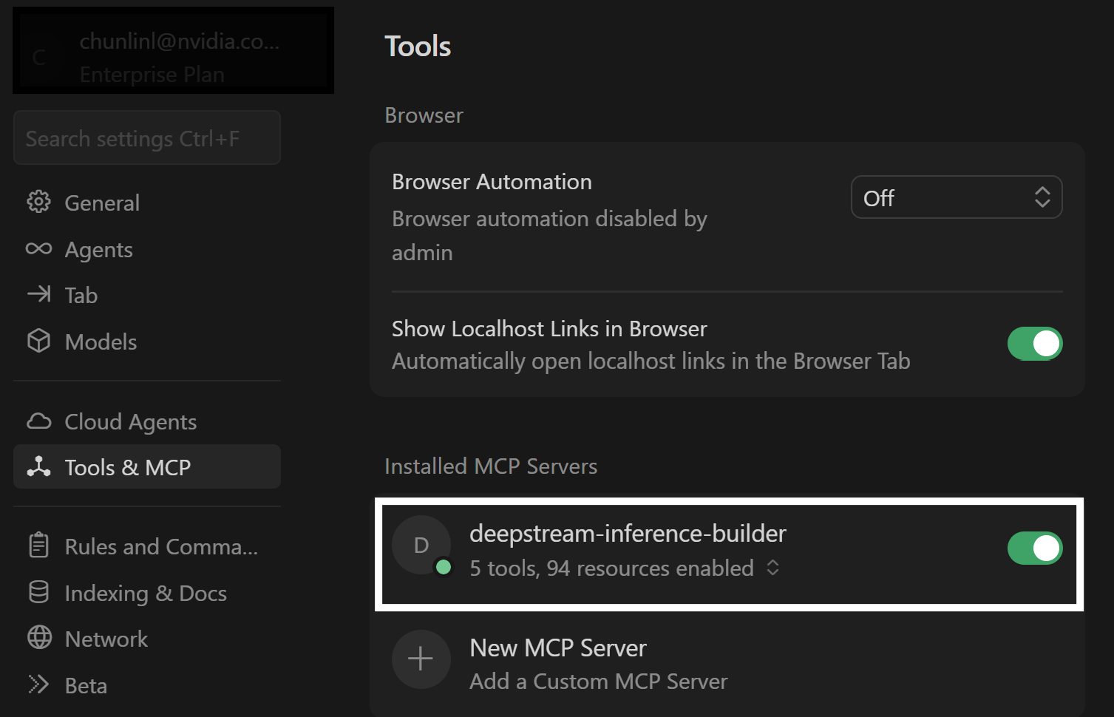Click the Beta chevrons icon
Viewport: 1114px width, 717px height.
[39, 684]
